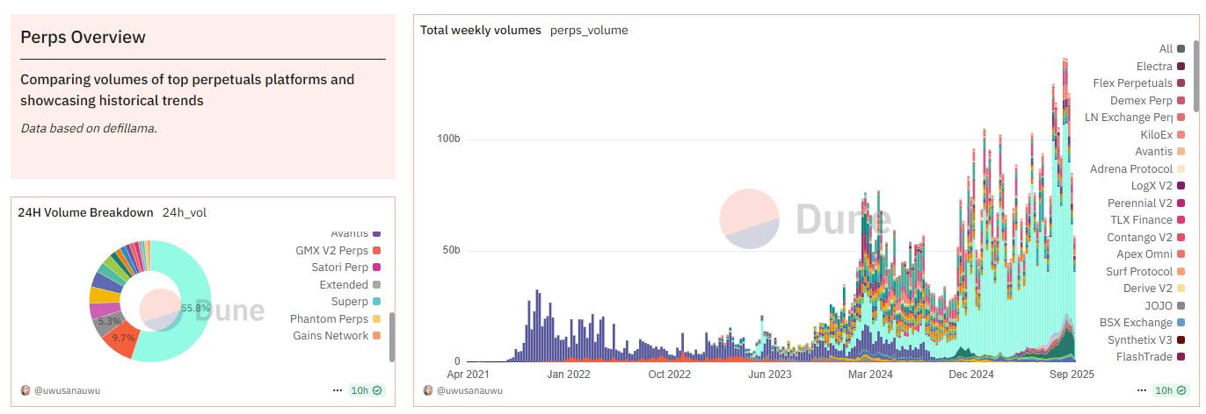
Task: Select the 55.8% teal donut slice
Action: pyautogui.click(x=197, y=307)
